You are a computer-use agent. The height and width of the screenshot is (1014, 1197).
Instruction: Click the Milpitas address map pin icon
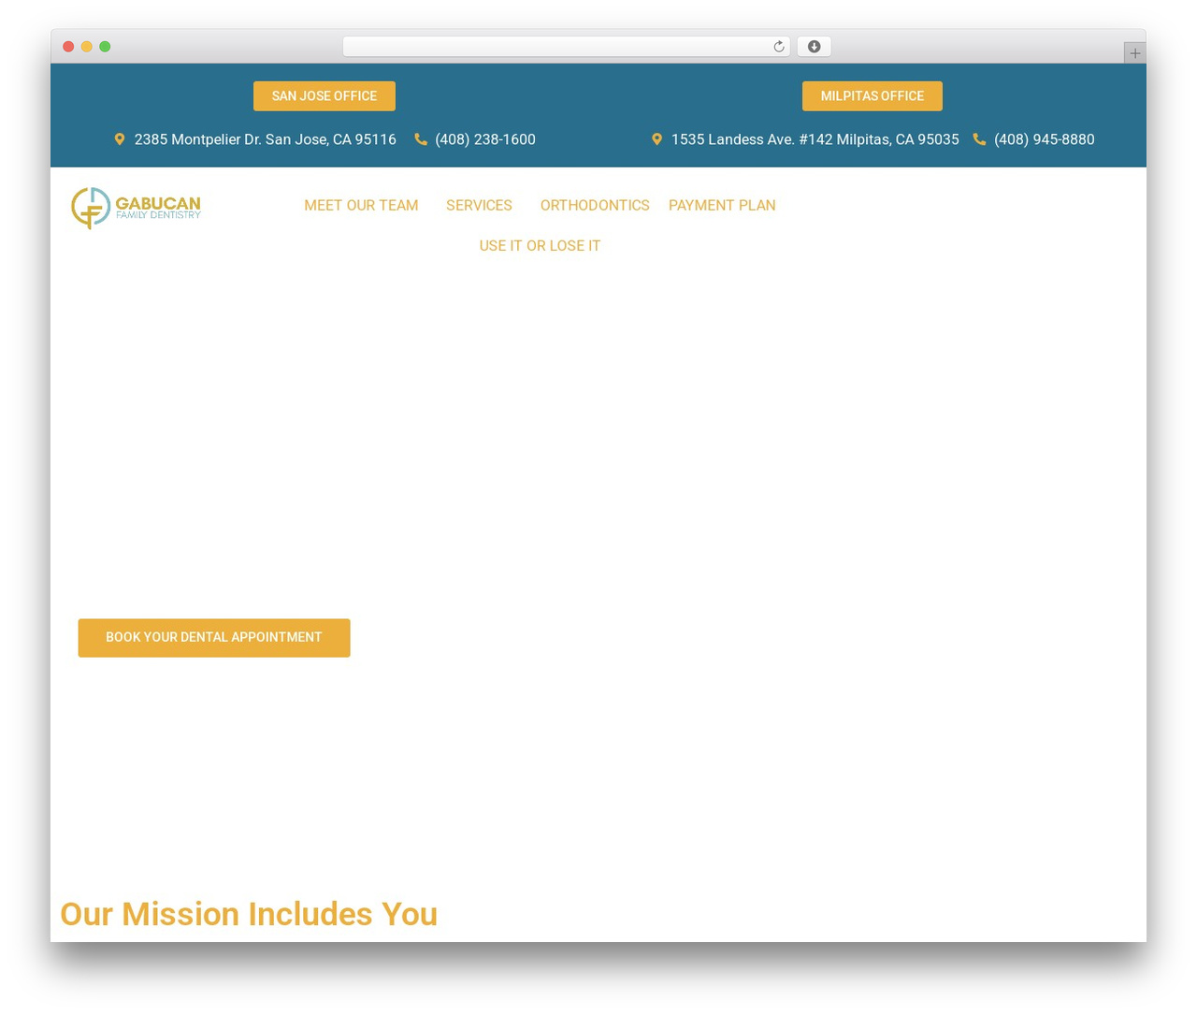tap(656, 139)
